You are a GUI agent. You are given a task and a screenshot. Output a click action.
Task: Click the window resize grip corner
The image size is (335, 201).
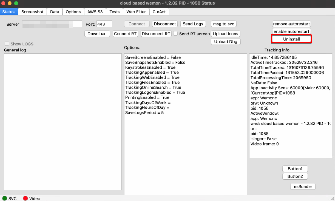[332, 198]
